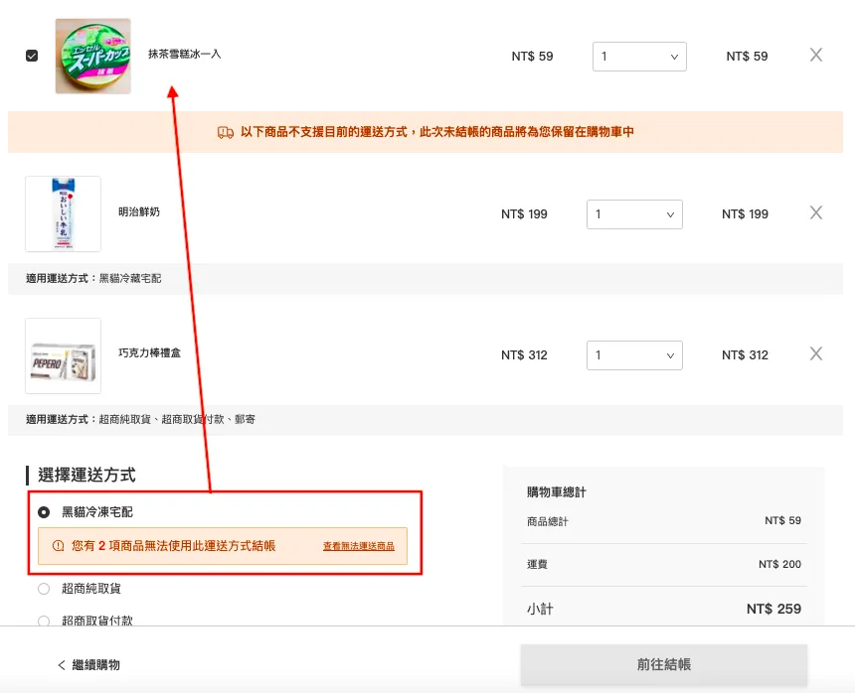
Task: Remove 抹茶雪糕冰一入 with the X icon
Action: (x=816, y=55)
